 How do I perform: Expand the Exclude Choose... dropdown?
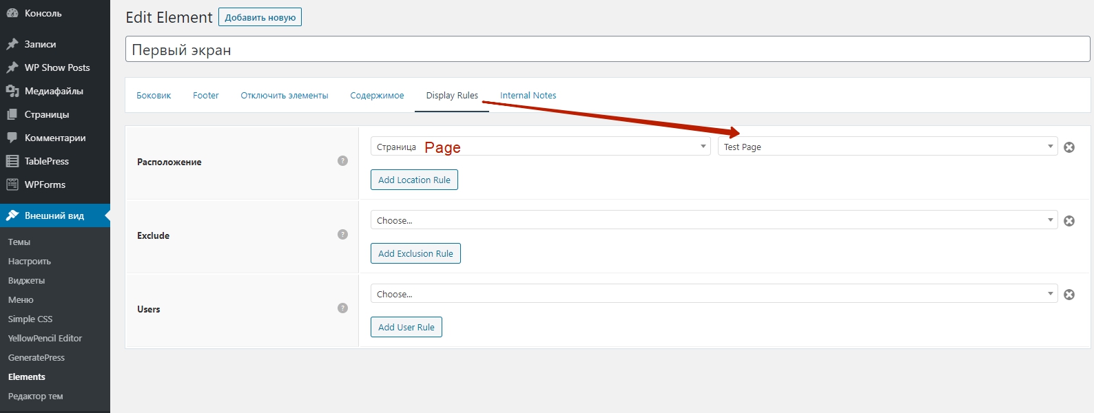714,220
